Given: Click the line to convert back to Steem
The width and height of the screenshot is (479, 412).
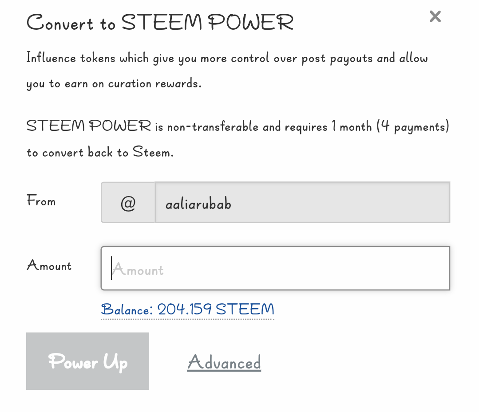Looking at the screenshot, I should (x=100, y=153).
